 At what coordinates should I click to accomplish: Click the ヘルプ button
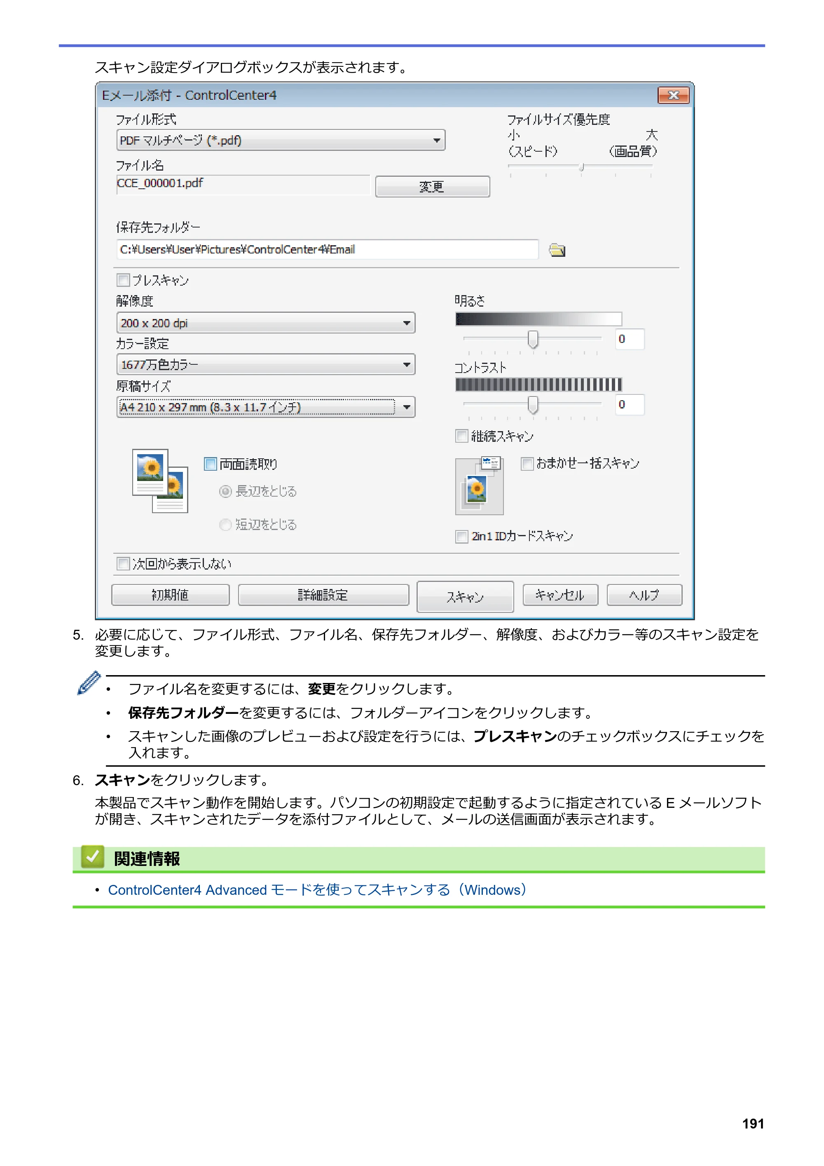(x=644, y=595)
